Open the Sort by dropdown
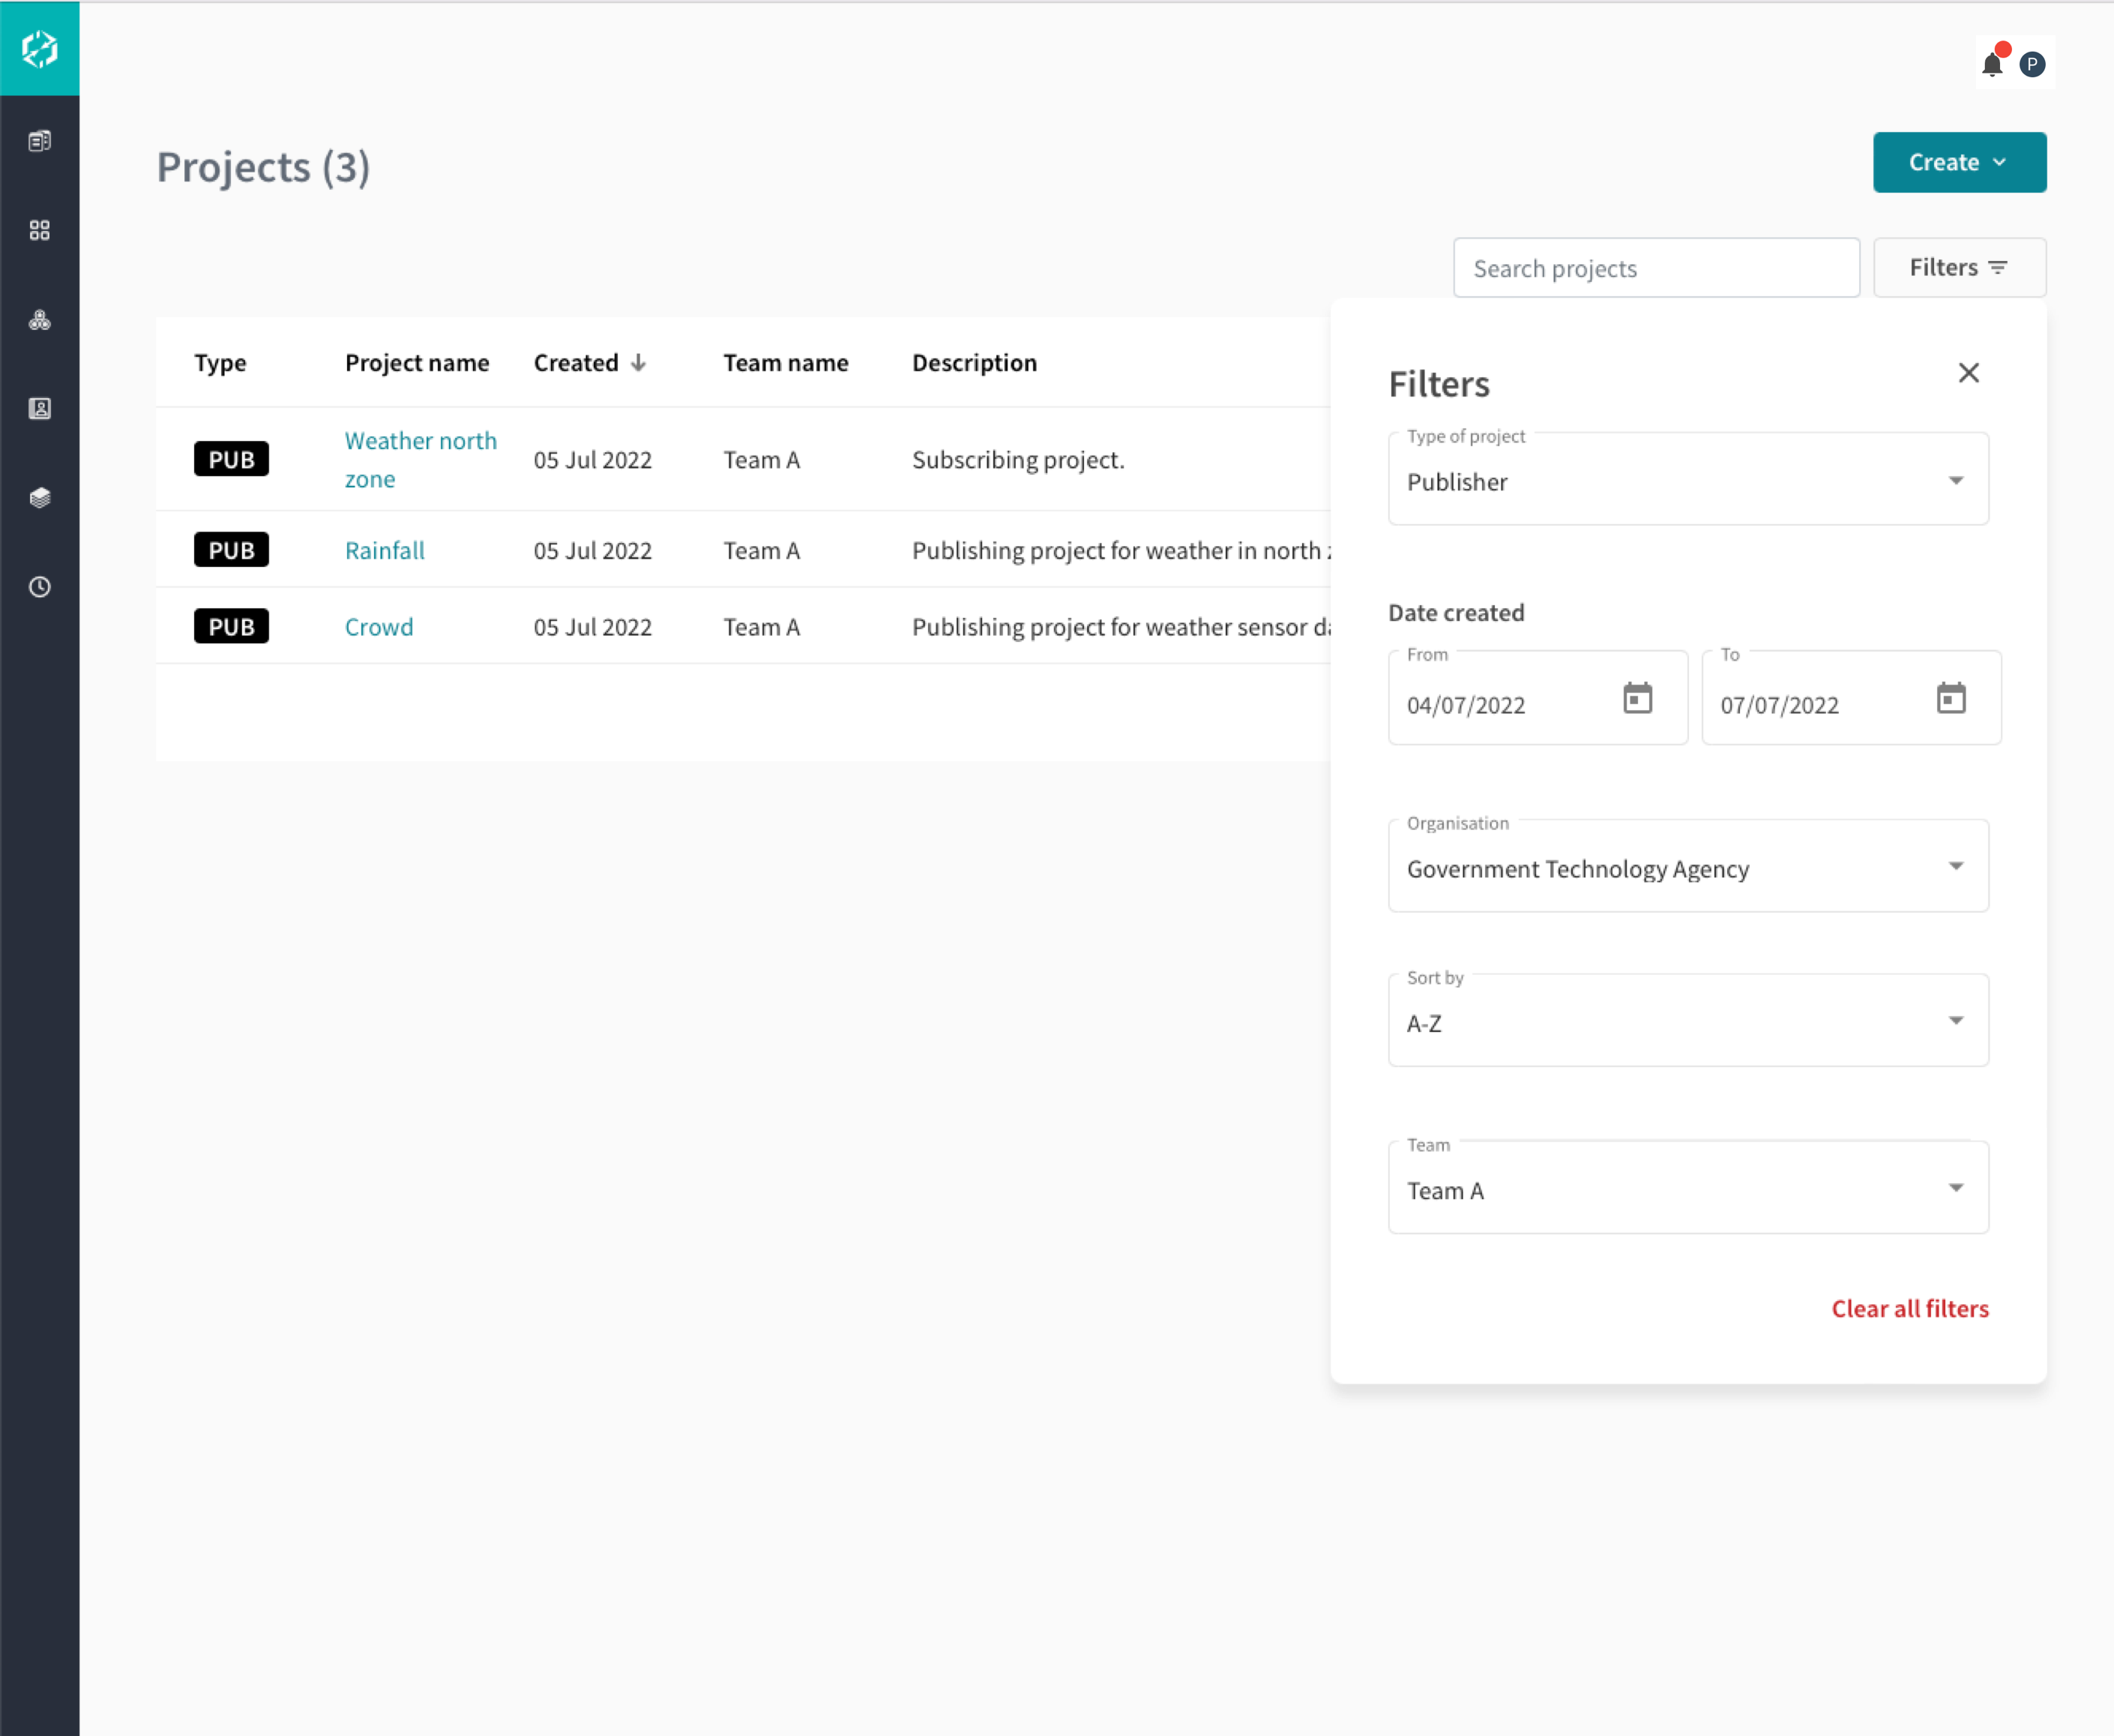Image resolution: width=2114 pixels, height=1736 pixels. [1687, 1020]
